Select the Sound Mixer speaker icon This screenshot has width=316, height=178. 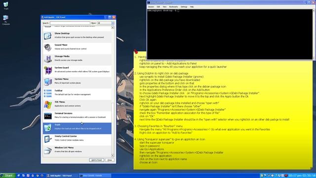(48, 47)
